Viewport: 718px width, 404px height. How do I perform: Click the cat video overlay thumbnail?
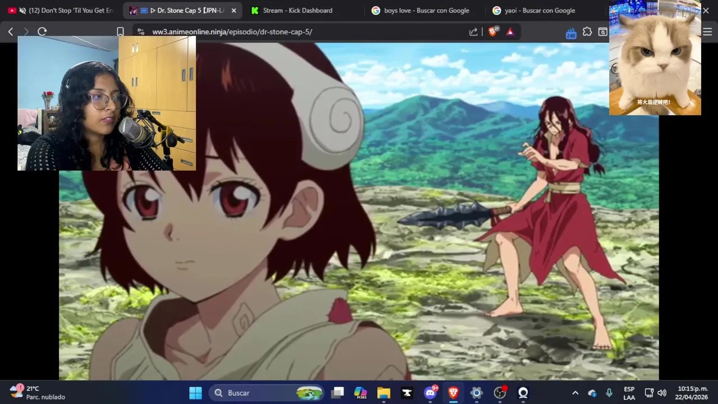click(655, 58)
